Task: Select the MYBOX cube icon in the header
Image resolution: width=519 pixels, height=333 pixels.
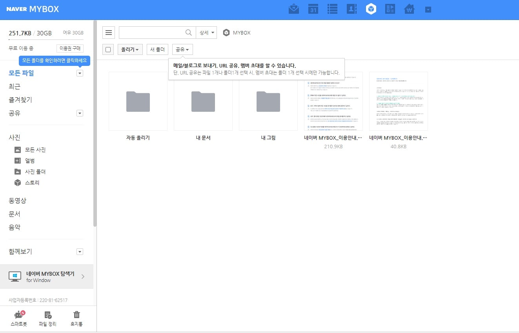Action: coord(371,9)
